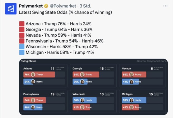Image resolution: width=173 pixels, height=118 pixels.
Task: Click the gold verified badge beside Polymarket
Action: (46, 6)
